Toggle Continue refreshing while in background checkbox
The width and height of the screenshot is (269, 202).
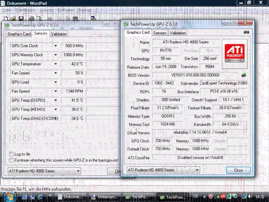(x=11, y=160)
